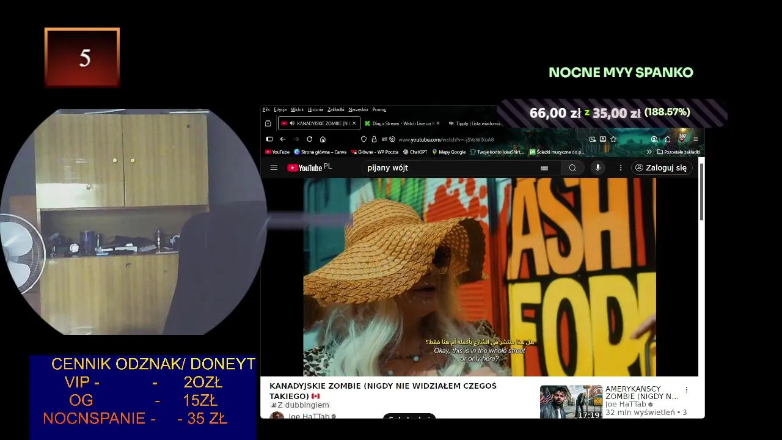The height and width of the screenshot is (440, 782).
Task: Open the Zakładki menu
Action: click(336, 109)
